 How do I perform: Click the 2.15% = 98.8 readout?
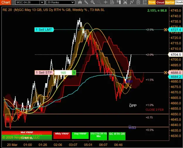point(157,11)
